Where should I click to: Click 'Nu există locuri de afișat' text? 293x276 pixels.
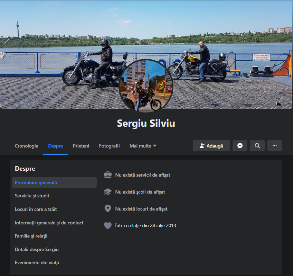[x=141, y=209]
